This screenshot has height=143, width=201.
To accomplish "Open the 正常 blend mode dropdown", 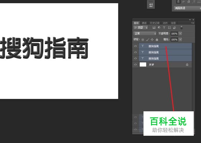I will click(145, 34).
